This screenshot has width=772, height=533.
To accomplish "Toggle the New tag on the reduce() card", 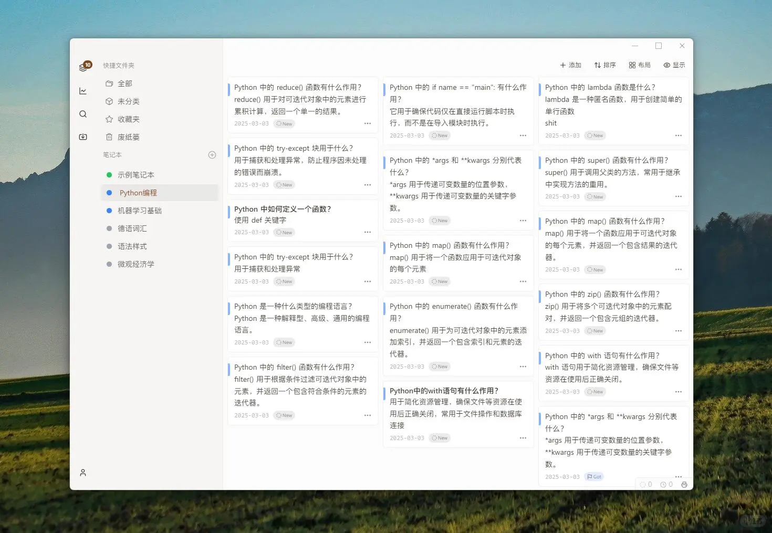I will [284, 123].
